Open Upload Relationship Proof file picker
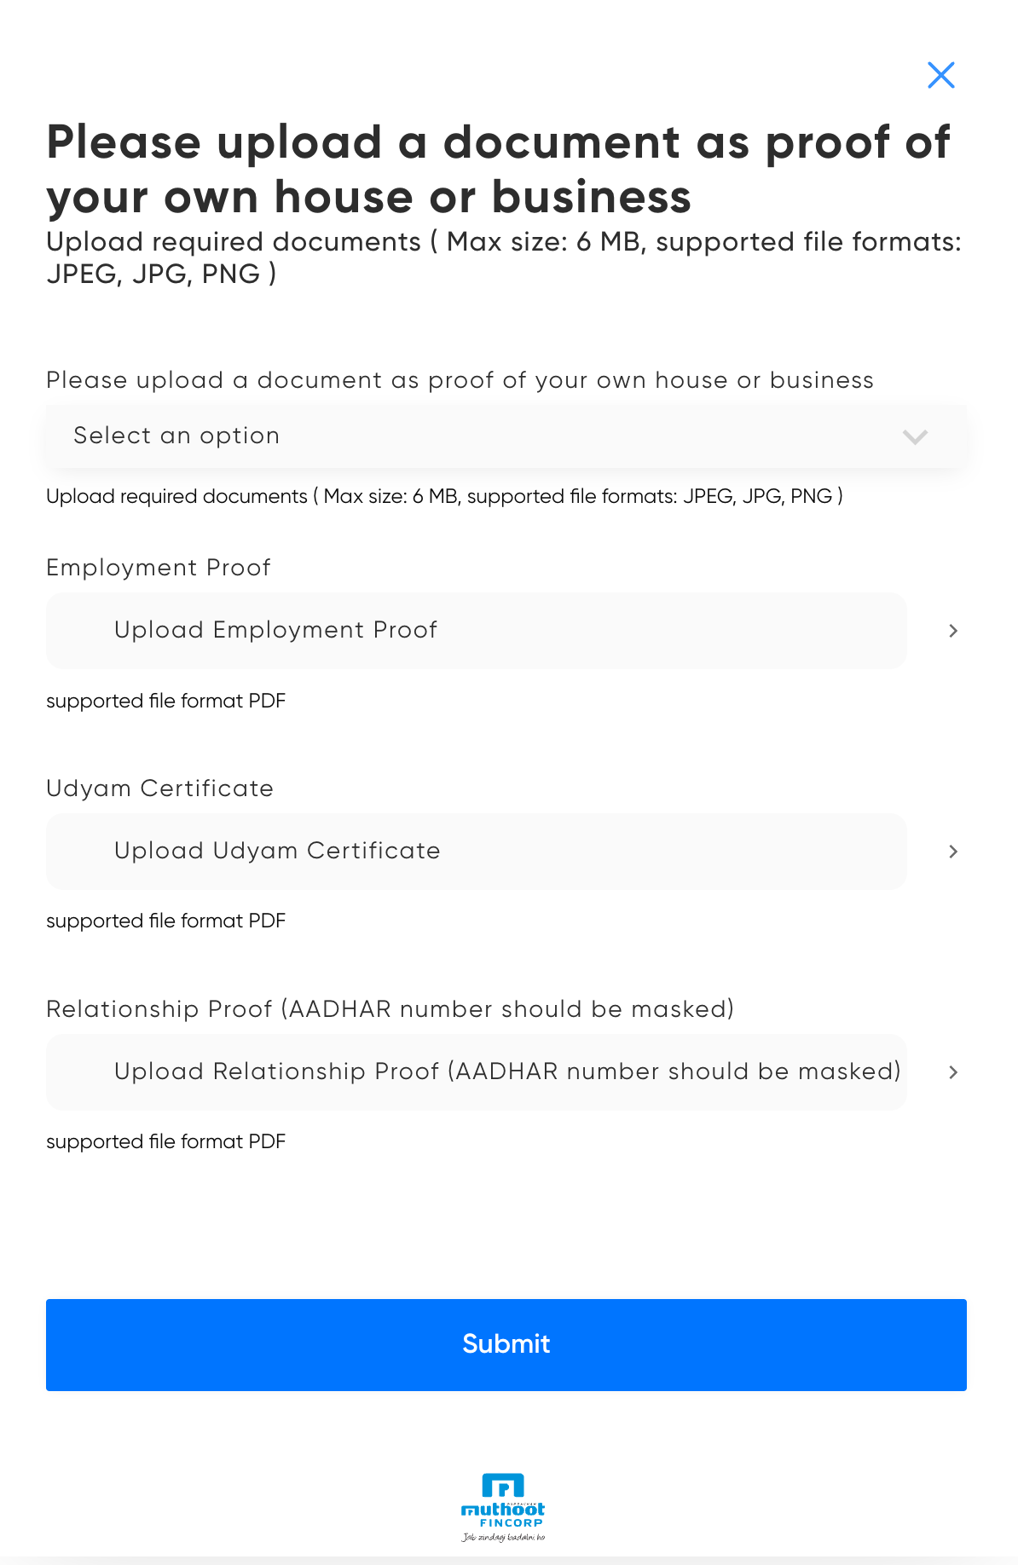This screenshot has width=1018, height=1565. click(x=476, y=1072)
